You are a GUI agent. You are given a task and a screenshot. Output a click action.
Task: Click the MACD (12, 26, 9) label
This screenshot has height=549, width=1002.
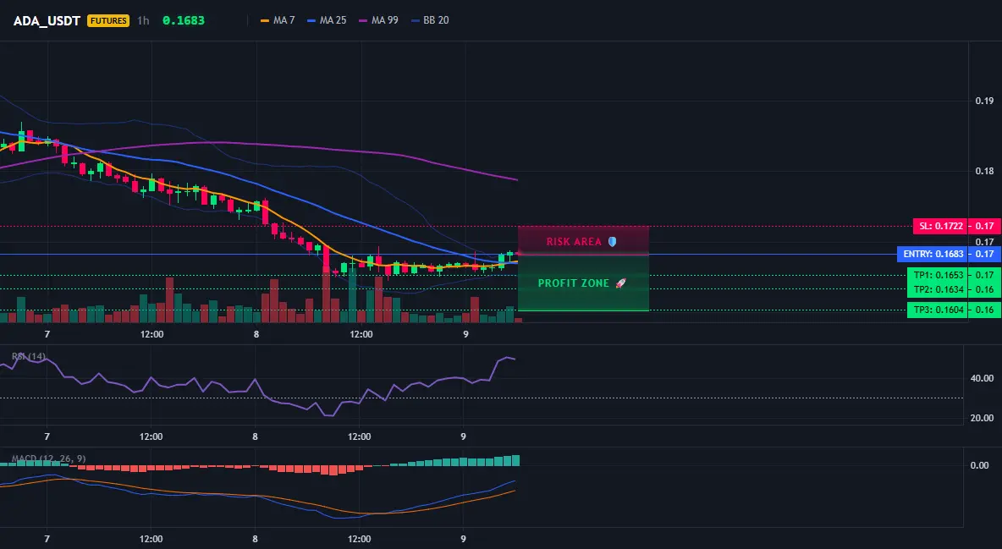coord(48,458)
